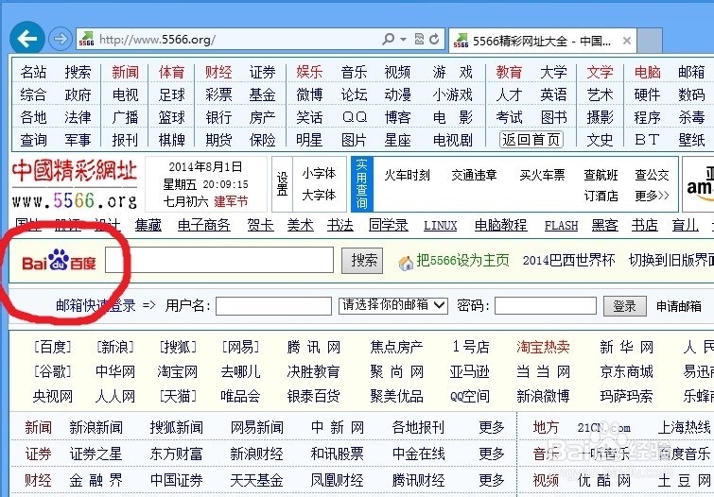This screenshot has width=714, height=497.
Task: Select 小字体 font setting
Action: (x=319, y=174)
